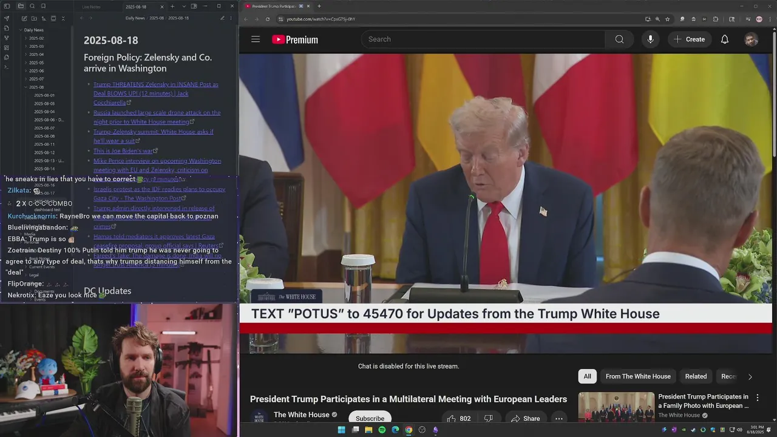Dislike the White House video
This screenshot has width=777, height=437.
[x=489, y=418]
